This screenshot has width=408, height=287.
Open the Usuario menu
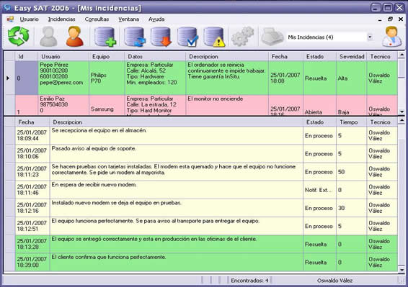click(x=29, y=19)
